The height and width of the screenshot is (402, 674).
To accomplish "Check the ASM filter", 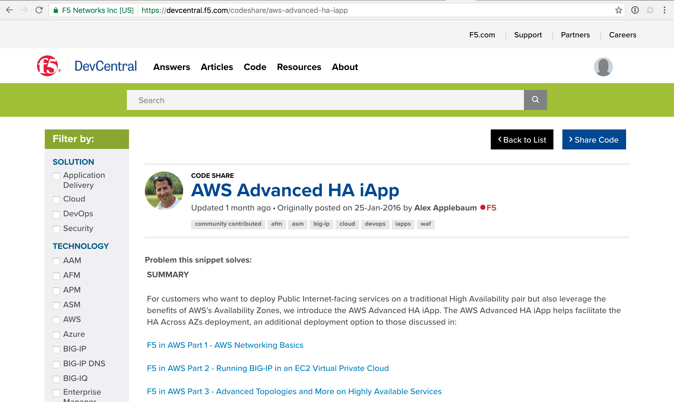I will [56, 305].
